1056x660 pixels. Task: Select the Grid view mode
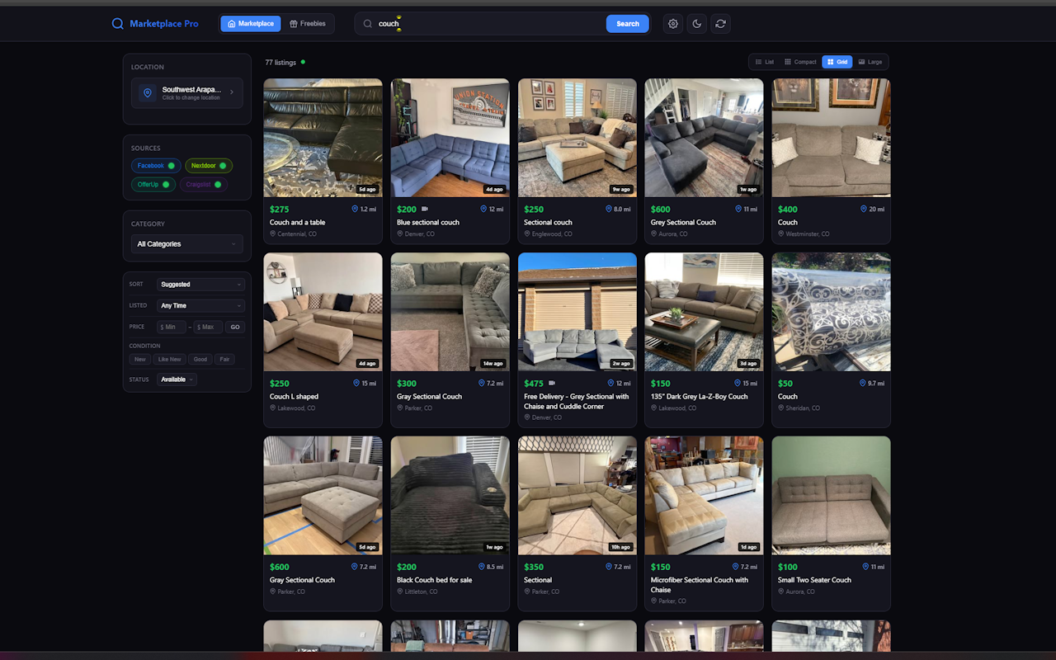point(837,62)
